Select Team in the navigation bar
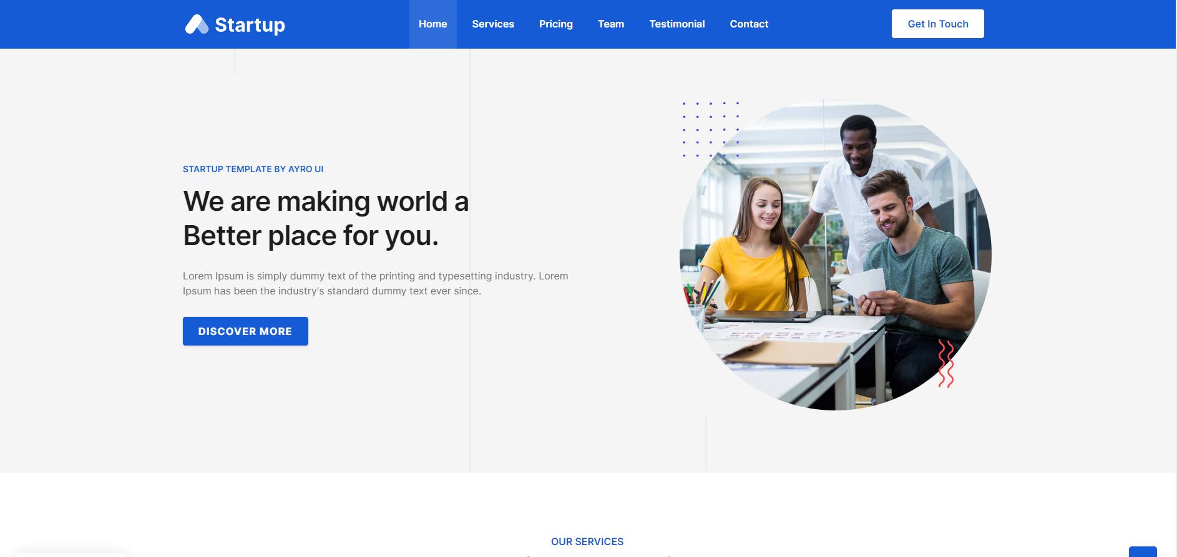Screen dimensions: 1177x557 611,24
